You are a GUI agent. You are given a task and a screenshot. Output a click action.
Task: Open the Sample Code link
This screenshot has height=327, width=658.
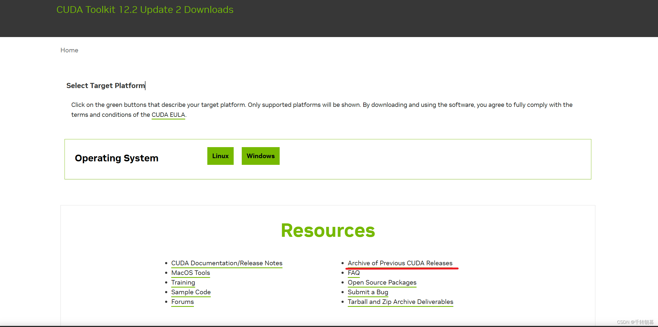pos(191,292)
